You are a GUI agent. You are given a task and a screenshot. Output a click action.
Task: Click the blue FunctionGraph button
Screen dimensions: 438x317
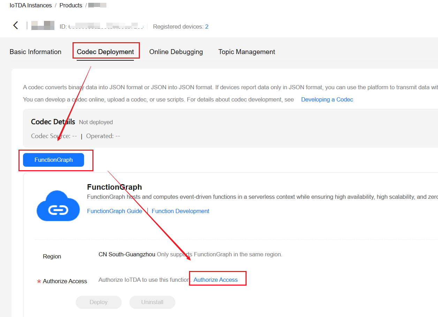pos(53,160)
